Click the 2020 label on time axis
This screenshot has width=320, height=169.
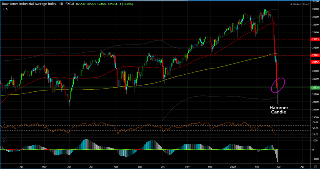233,167
